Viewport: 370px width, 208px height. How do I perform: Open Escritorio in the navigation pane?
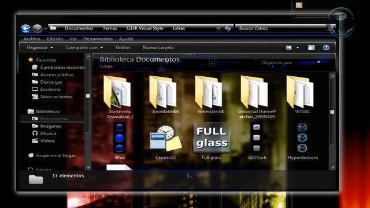46,90
